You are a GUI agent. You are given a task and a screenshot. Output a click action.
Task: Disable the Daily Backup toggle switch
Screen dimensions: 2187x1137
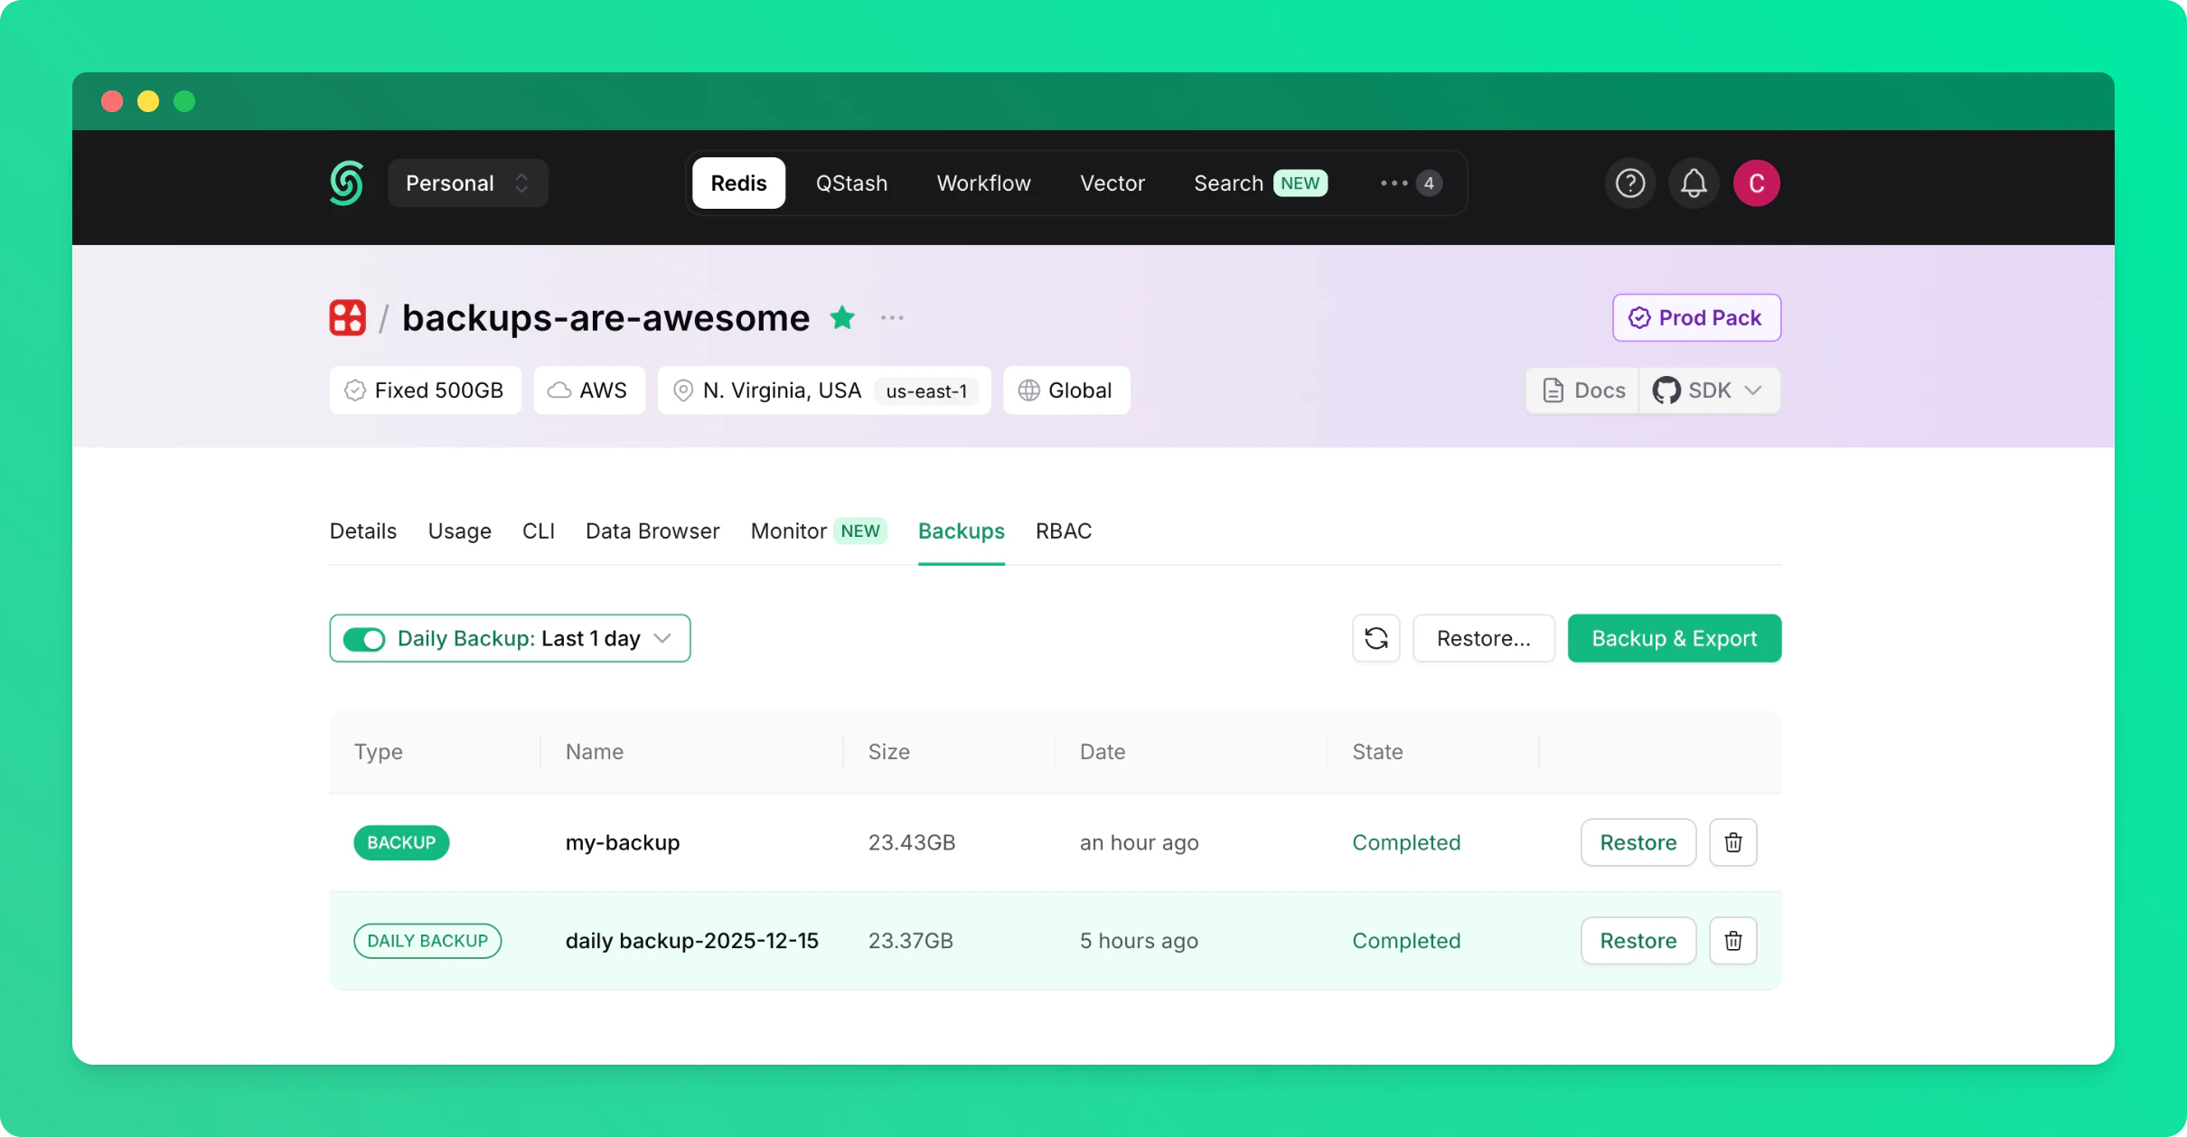[364, 639]
